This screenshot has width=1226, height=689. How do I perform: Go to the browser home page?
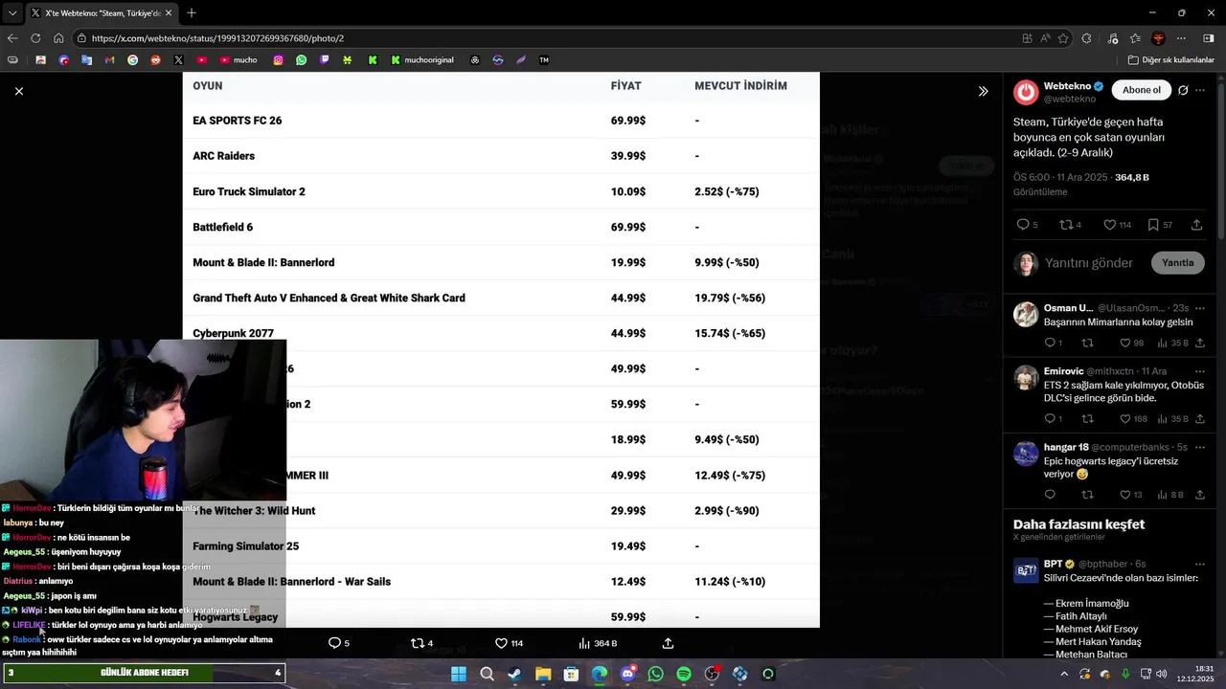point(58,38)
